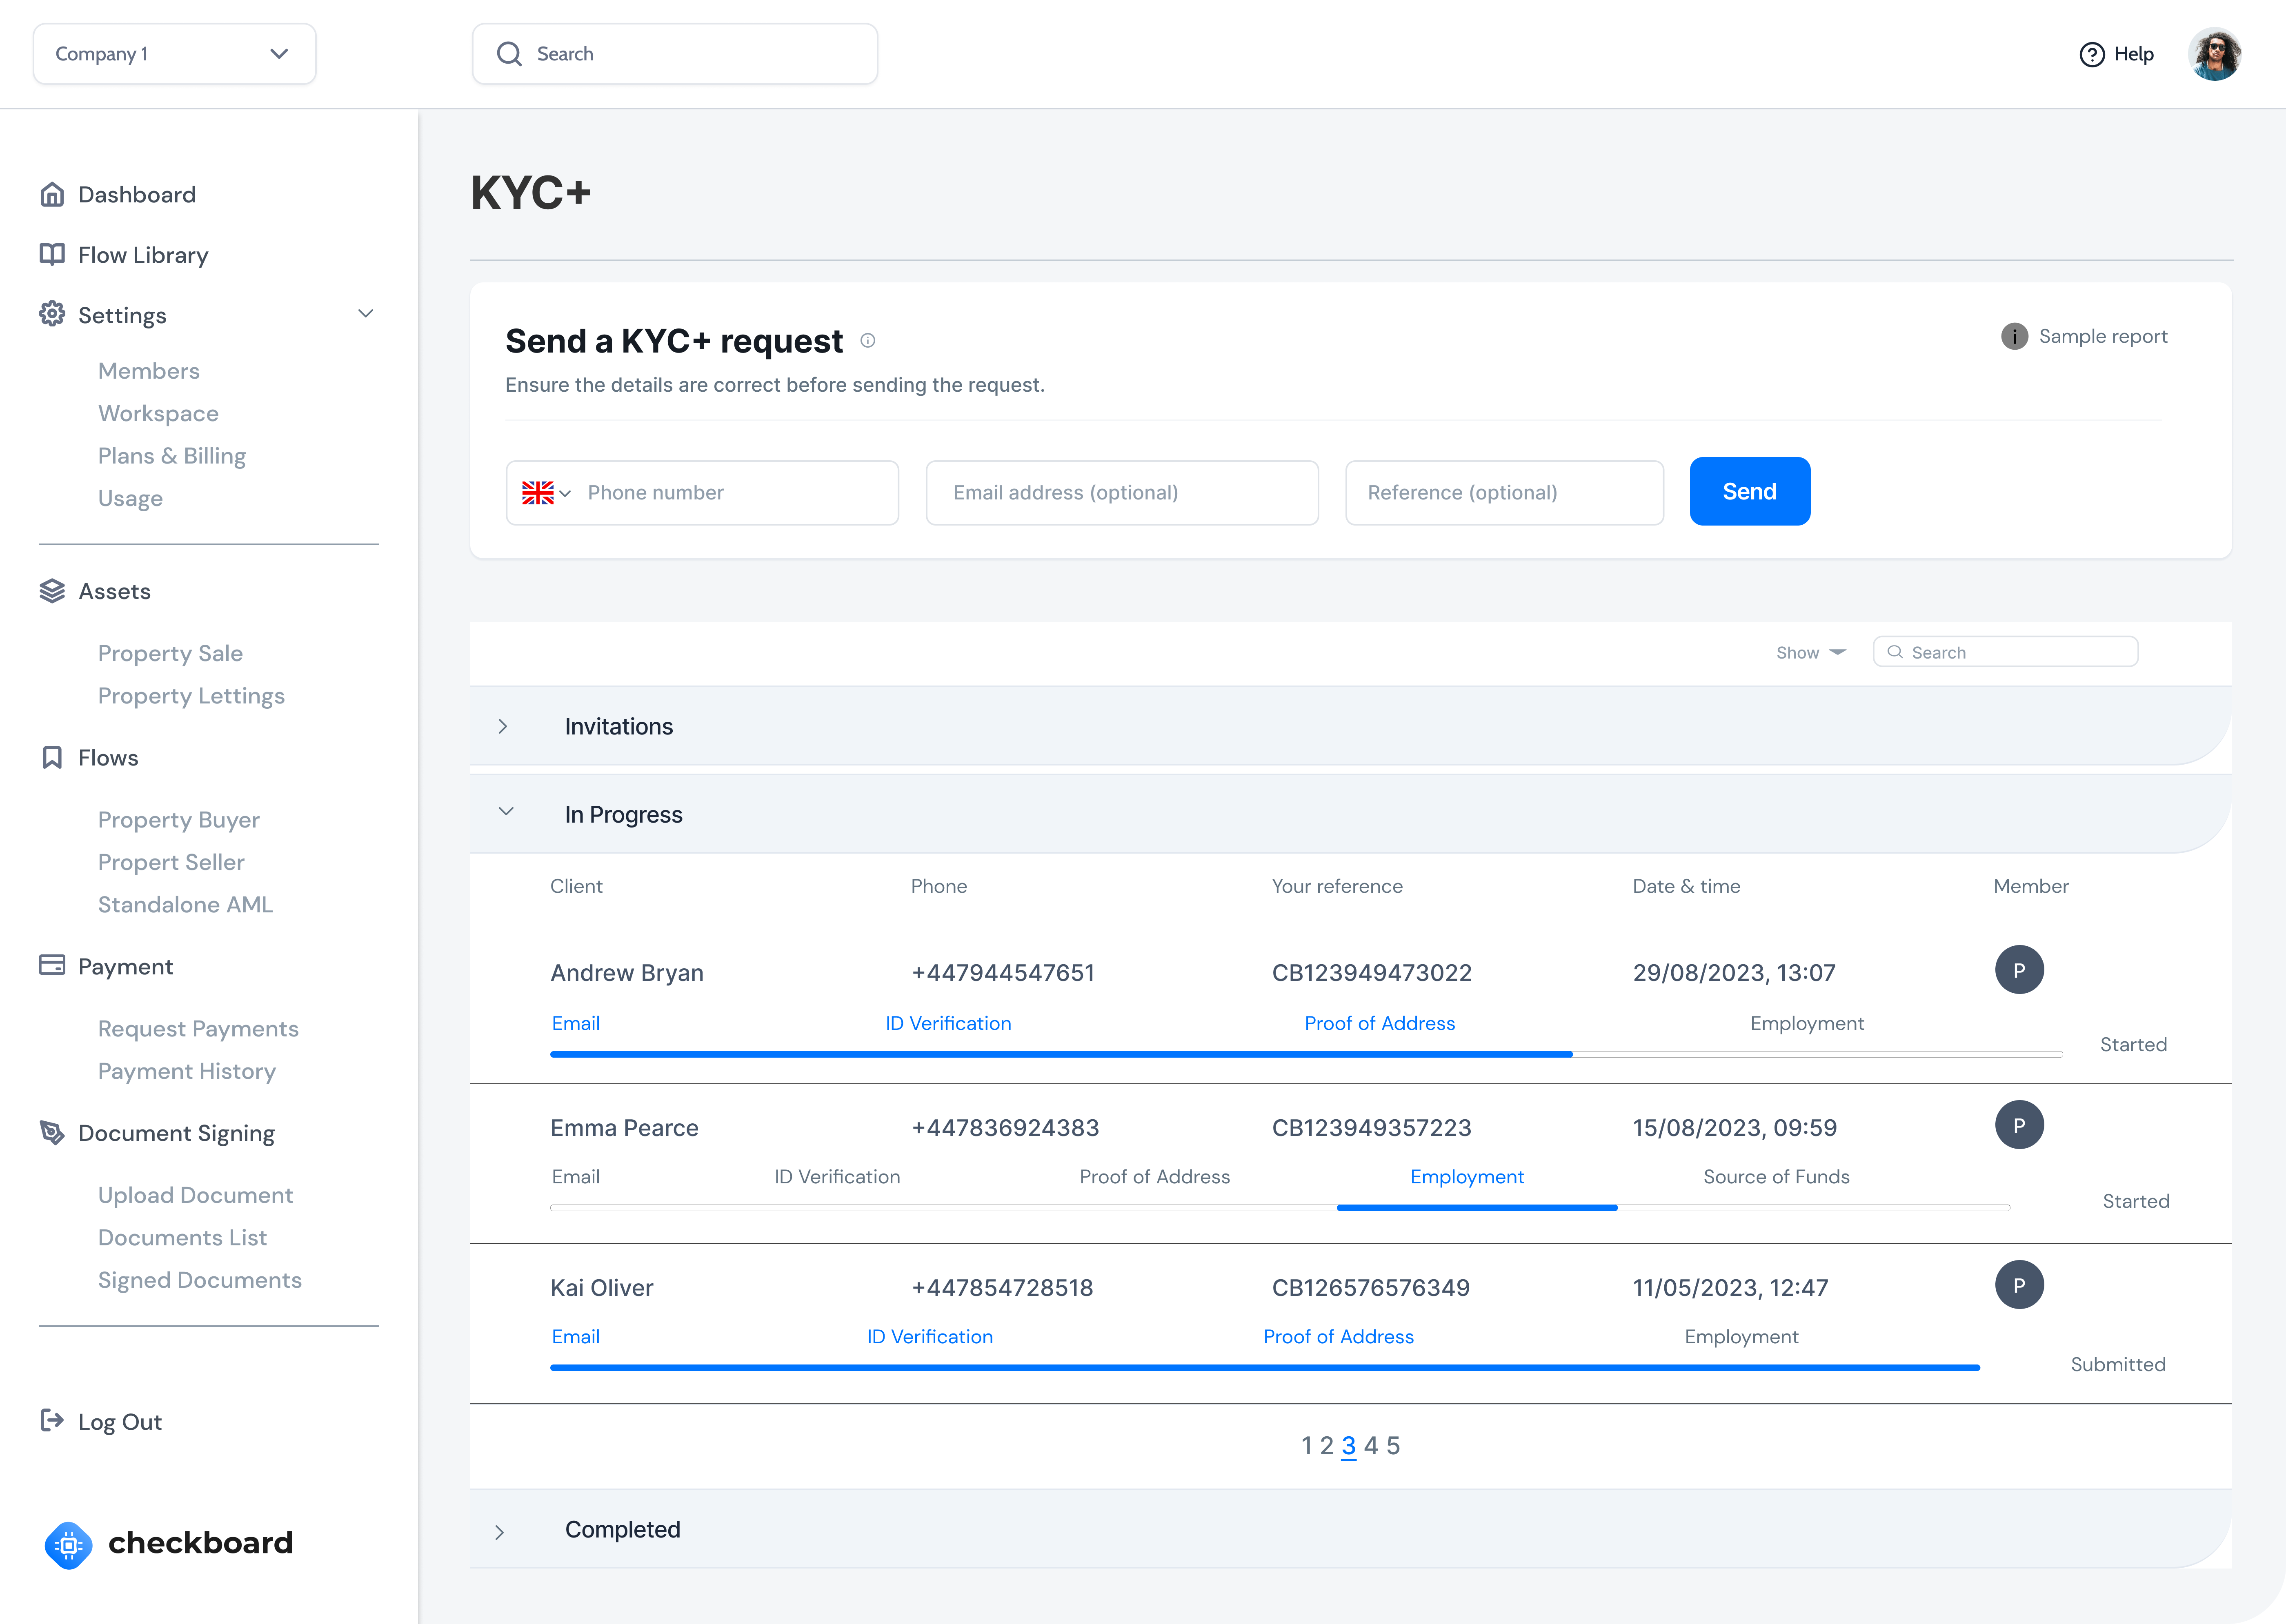
Task: Click Kai Oliver's progress bar
Action: click(x=1265, y=1368)
